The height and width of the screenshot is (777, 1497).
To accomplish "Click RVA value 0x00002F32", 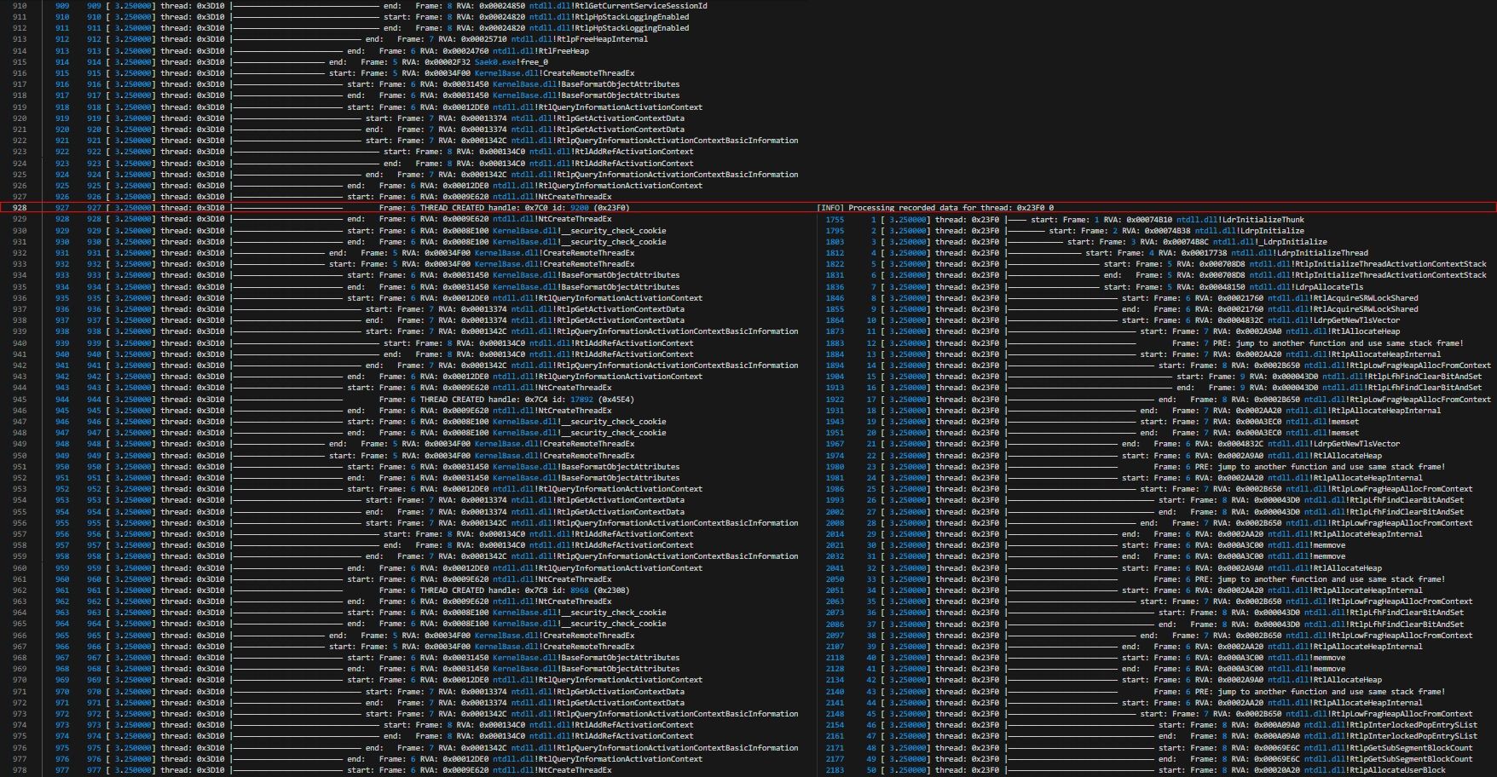I will click(447, 62).
